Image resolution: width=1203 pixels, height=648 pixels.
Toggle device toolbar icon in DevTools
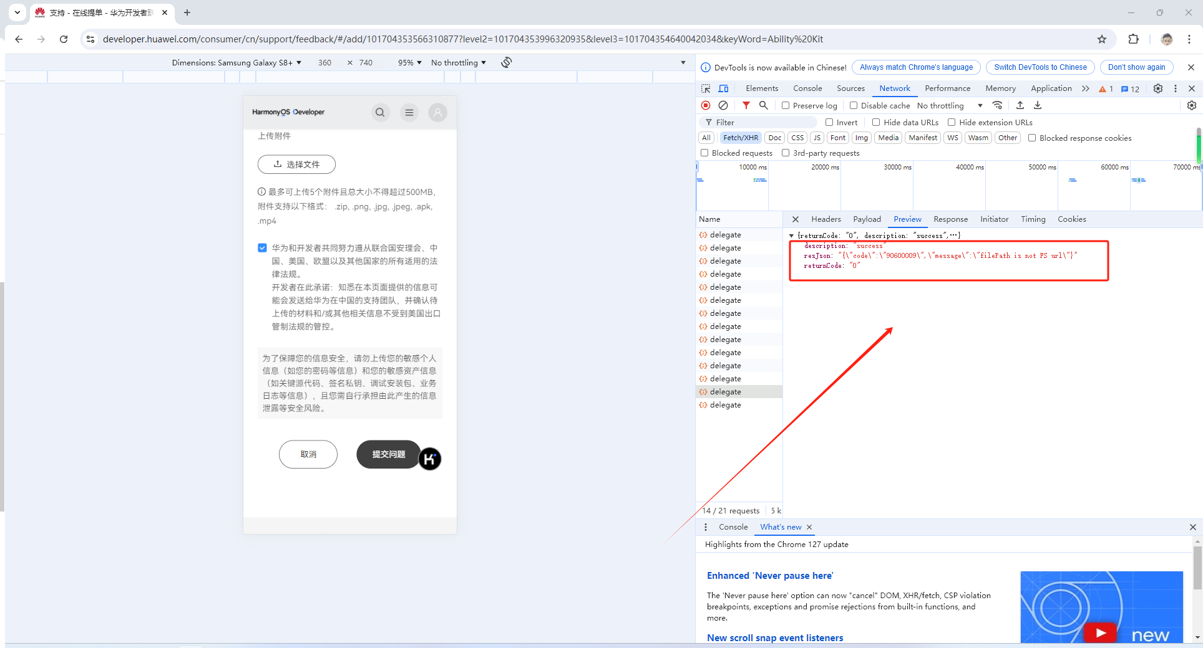pyautogui.click(x=723, y=88)
